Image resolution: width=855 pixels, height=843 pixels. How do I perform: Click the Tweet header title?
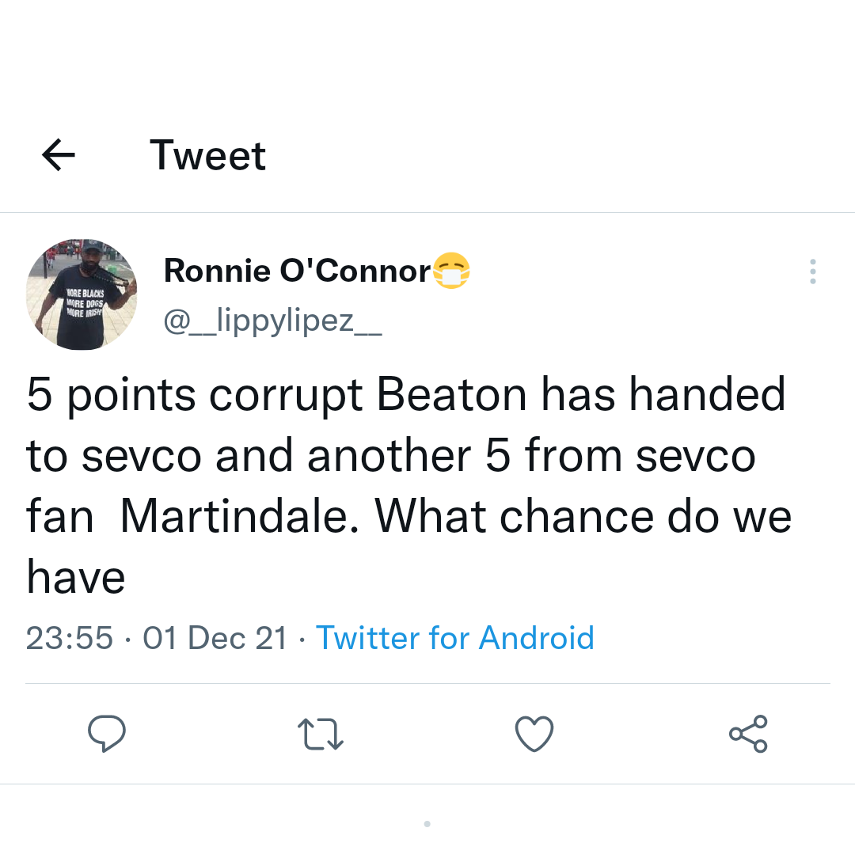(x=207, y=155)
